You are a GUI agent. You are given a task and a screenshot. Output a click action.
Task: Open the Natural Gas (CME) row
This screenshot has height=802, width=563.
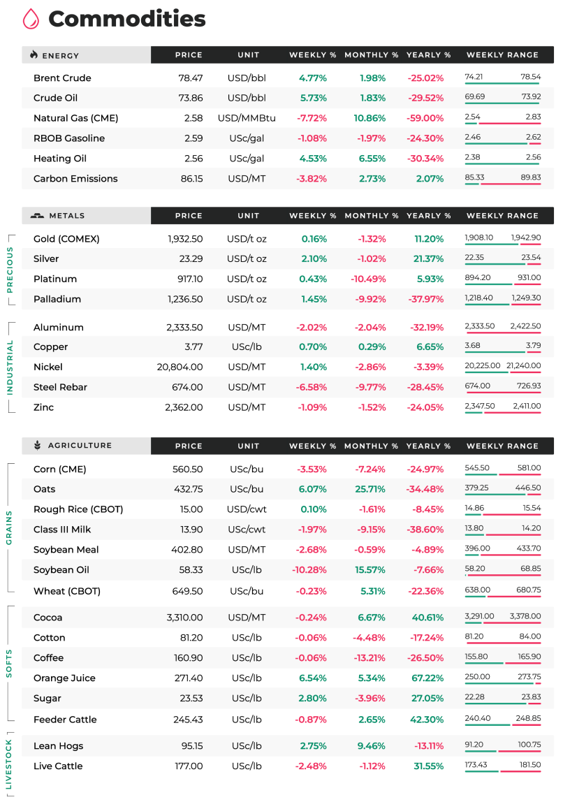288,118
